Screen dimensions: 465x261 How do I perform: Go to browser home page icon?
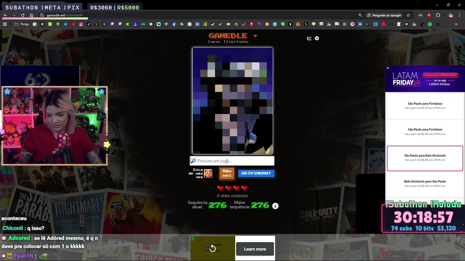coord(32,15)
